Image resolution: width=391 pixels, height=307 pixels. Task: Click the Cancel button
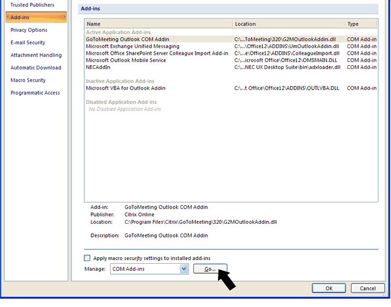[x=367, y=288]
